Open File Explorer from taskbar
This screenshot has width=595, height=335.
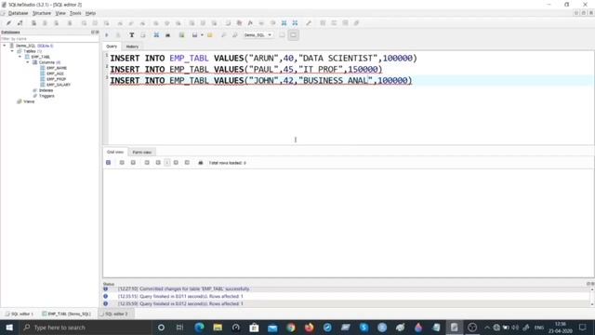tap(218, 328)
